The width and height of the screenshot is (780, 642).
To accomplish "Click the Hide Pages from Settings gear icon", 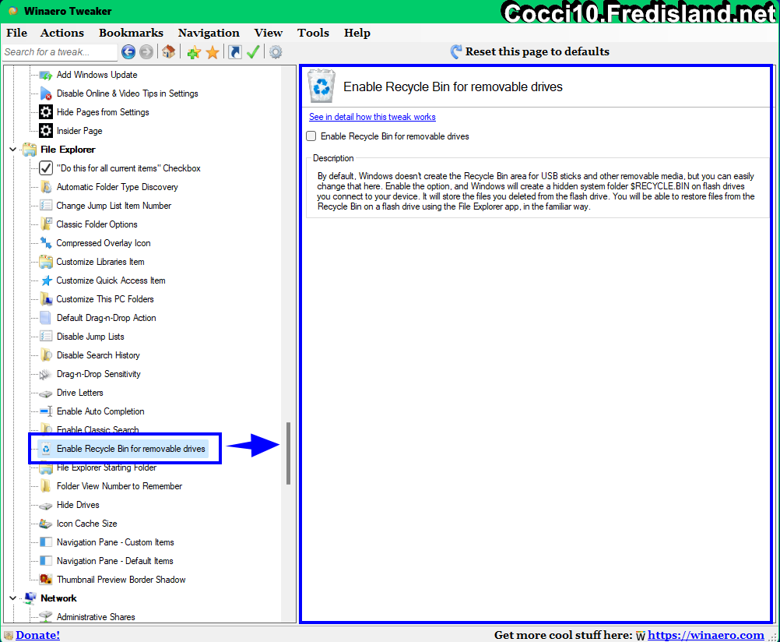I will (46, 112).
